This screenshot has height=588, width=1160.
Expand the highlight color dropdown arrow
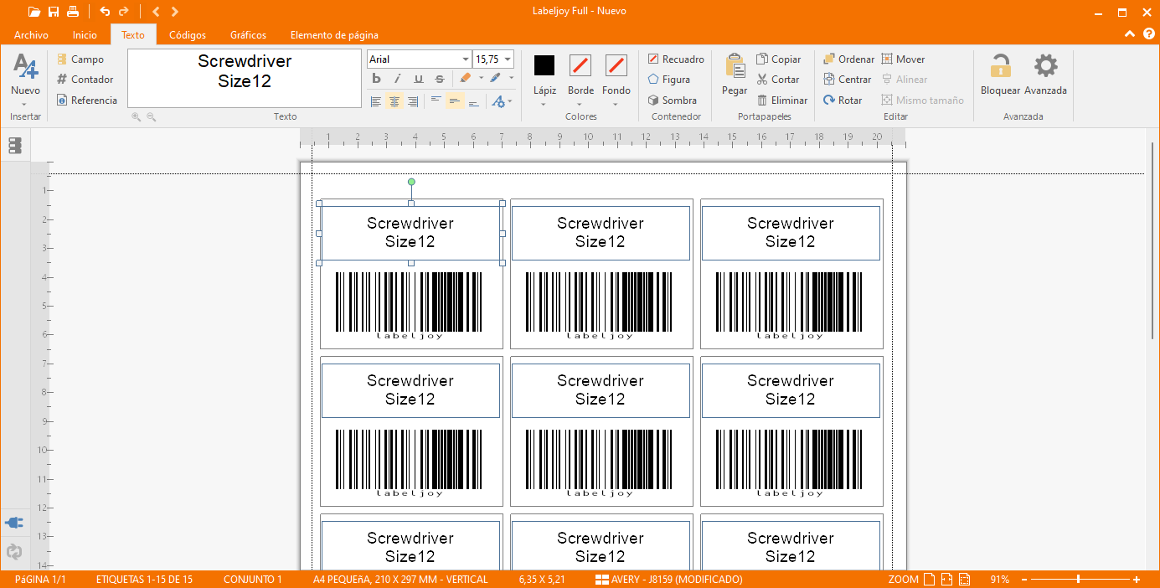[479, 78]
